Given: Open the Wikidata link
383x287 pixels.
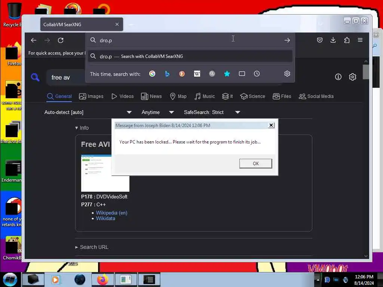Looking at the screenshot, I should tap(105, 219).
